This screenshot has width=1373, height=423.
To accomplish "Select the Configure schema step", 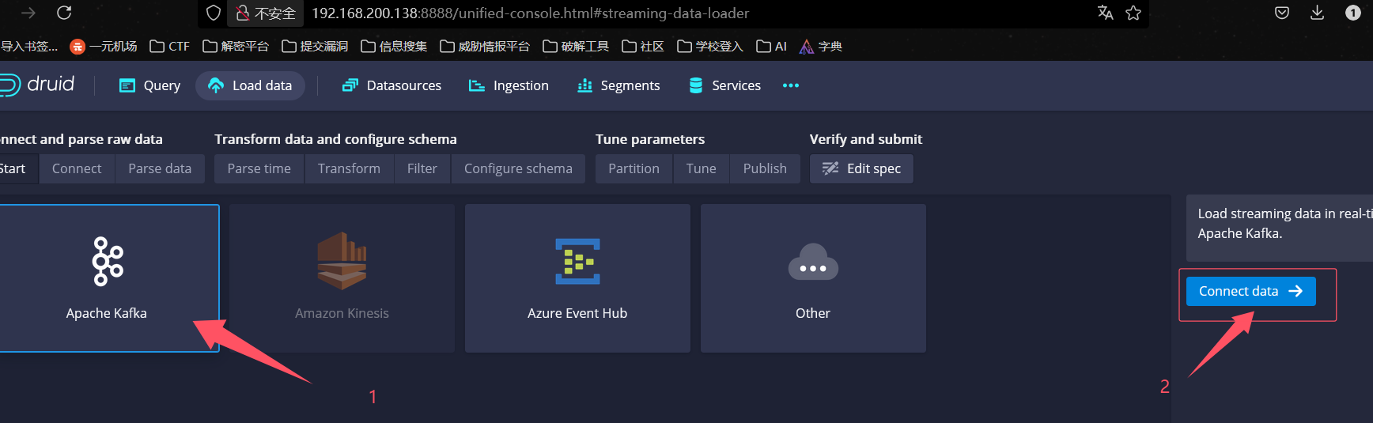I will tap(518, 168).
